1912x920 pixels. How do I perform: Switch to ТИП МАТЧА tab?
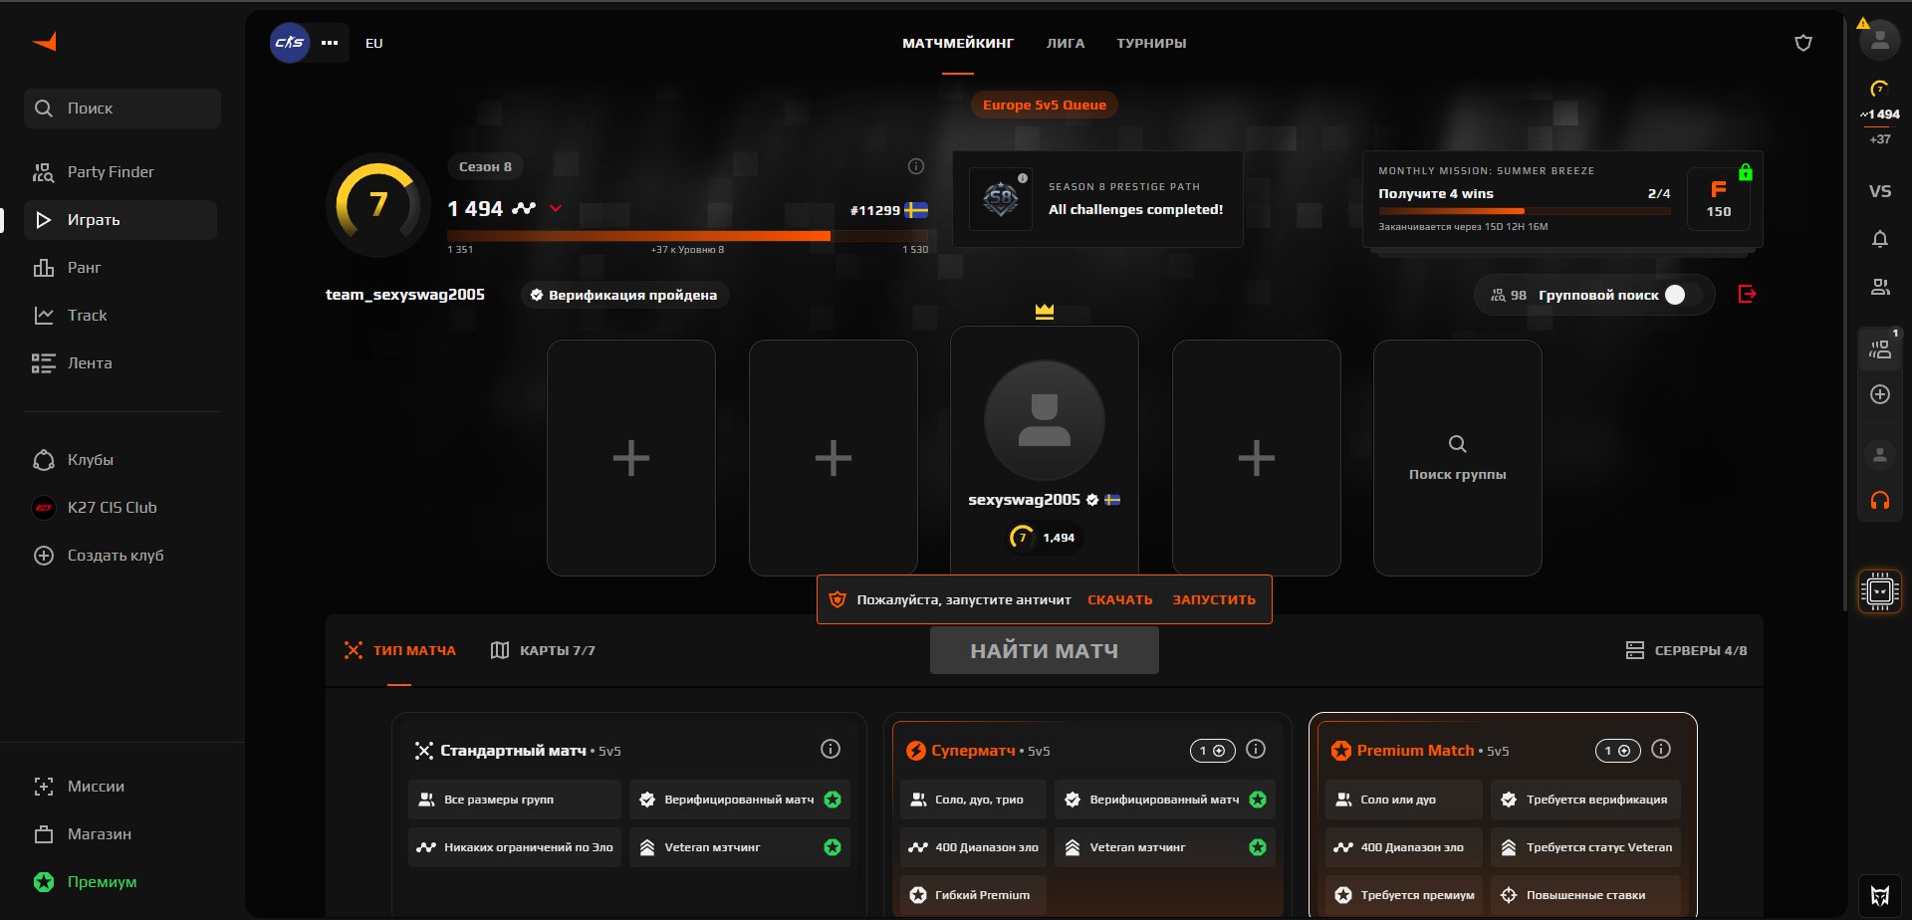coord(399,650)
